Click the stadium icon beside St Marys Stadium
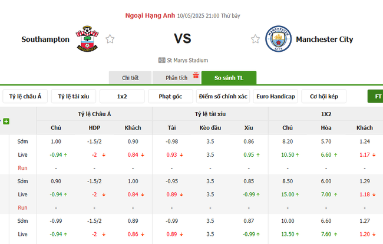Viewport: 383px width, 244px height. click(x=161, y=60)
